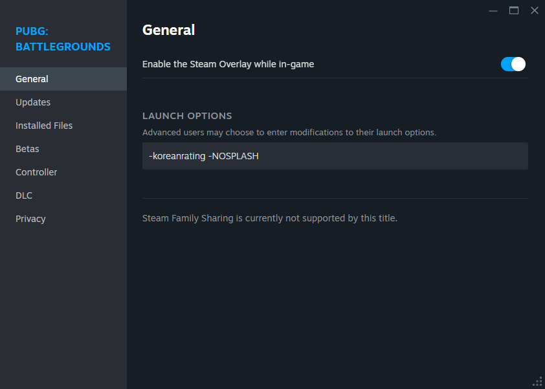This screenshot has height=389, width=545.
Task: Click the -koreanrating text in launch options
Action: point(177,156)
